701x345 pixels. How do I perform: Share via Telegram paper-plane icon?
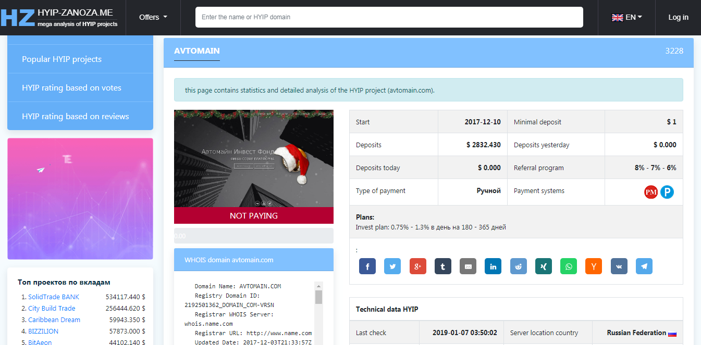(644, 266)
